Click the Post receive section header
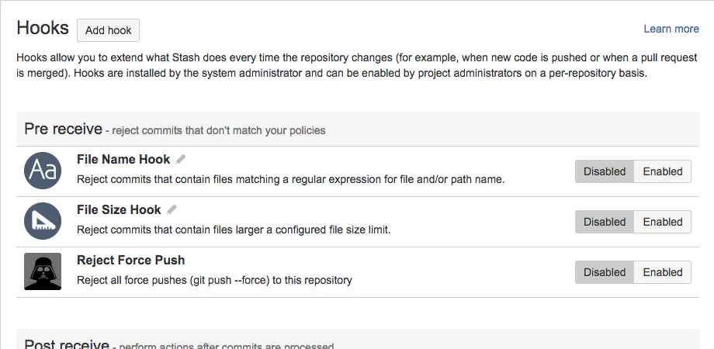 [x=67, y=344]
